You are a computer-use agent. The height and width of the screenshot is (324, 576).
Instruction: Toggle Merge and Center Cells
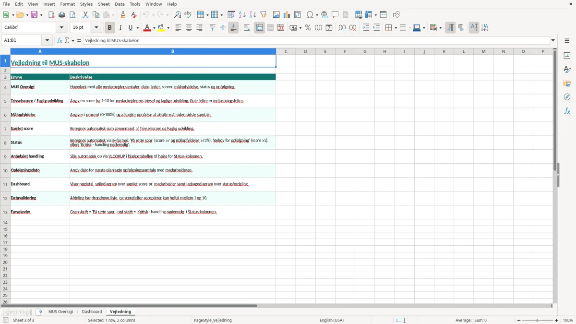click(260, 28)
